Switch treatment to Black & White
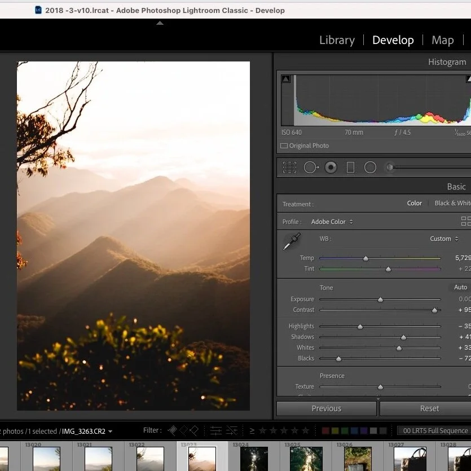 pyautogui.click(x=452, y=203)
